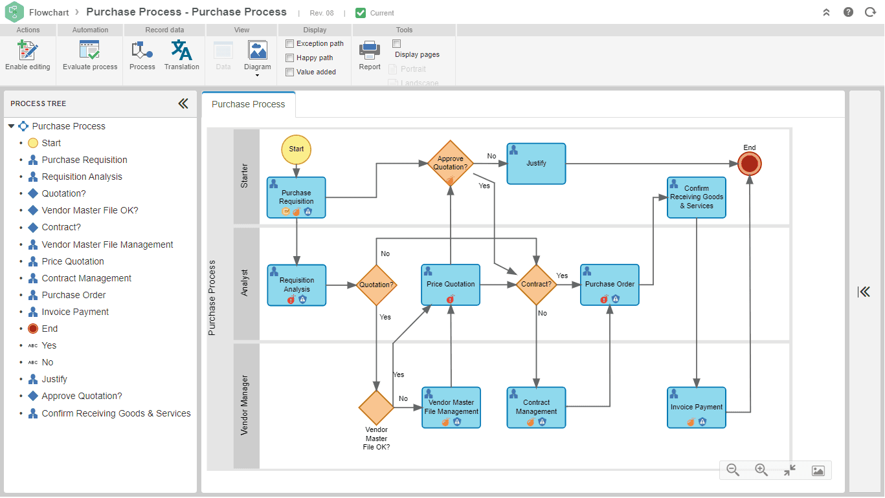Collapse the Process Tree panel

pyautogui.click(x=183, y=103)
